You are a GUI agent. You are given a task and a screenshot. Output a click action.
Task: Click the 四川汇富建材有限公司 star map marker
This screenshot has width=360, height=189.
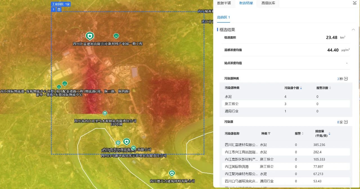90,36
